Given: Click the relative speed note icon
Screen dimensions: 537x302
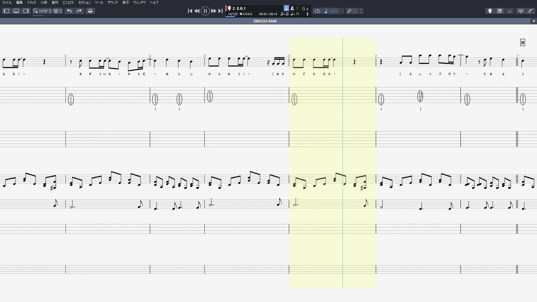Looking at the screenshot, I should tap(326, 11).
